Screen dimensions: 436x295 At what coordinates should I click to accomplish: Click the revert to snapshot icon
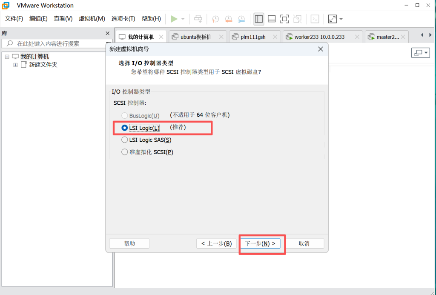coord(229,19)
